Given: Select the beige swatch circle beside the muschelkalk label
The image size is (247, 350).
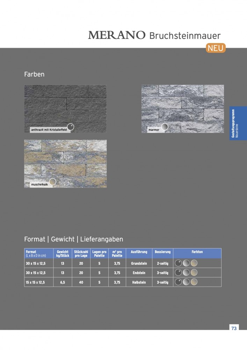Looking at the screenshot, I should [52, 182].
